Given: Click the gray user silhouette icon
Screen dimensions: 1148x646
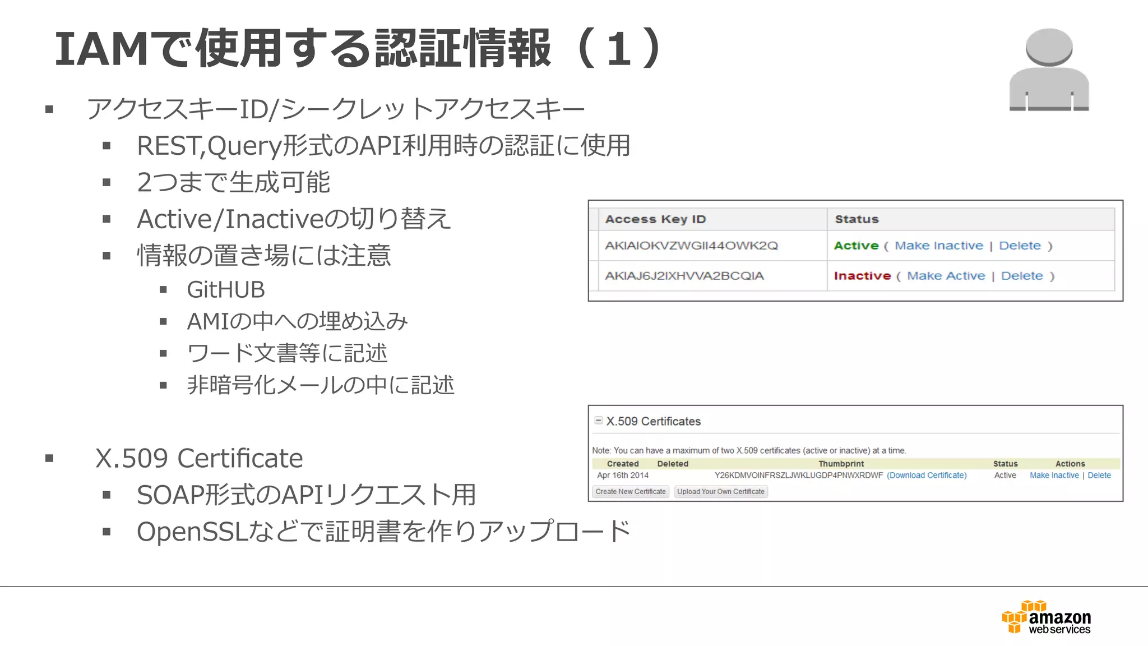Looking at the screenshot, I should point(1049,70).
